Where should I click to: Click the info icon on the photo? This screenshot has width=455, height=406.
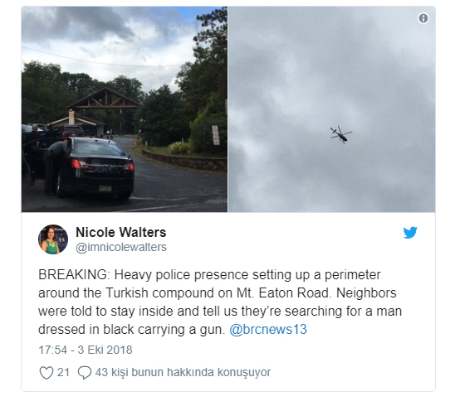[x=423, y=18]
